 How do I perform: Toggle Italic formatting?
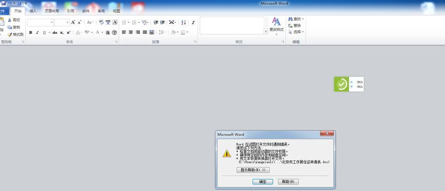click(x=37, y=32)
